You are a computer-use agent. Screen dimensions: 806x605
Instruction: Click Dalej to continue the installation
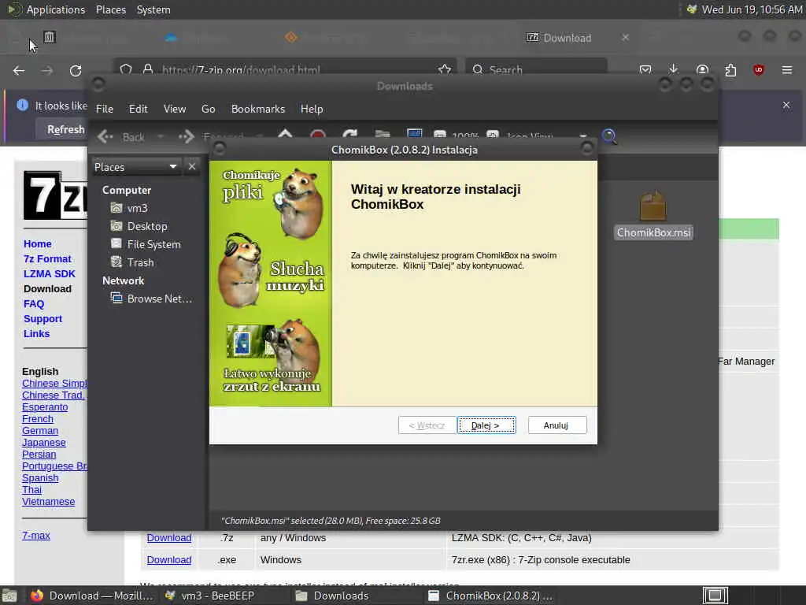[x=486, y=425]
